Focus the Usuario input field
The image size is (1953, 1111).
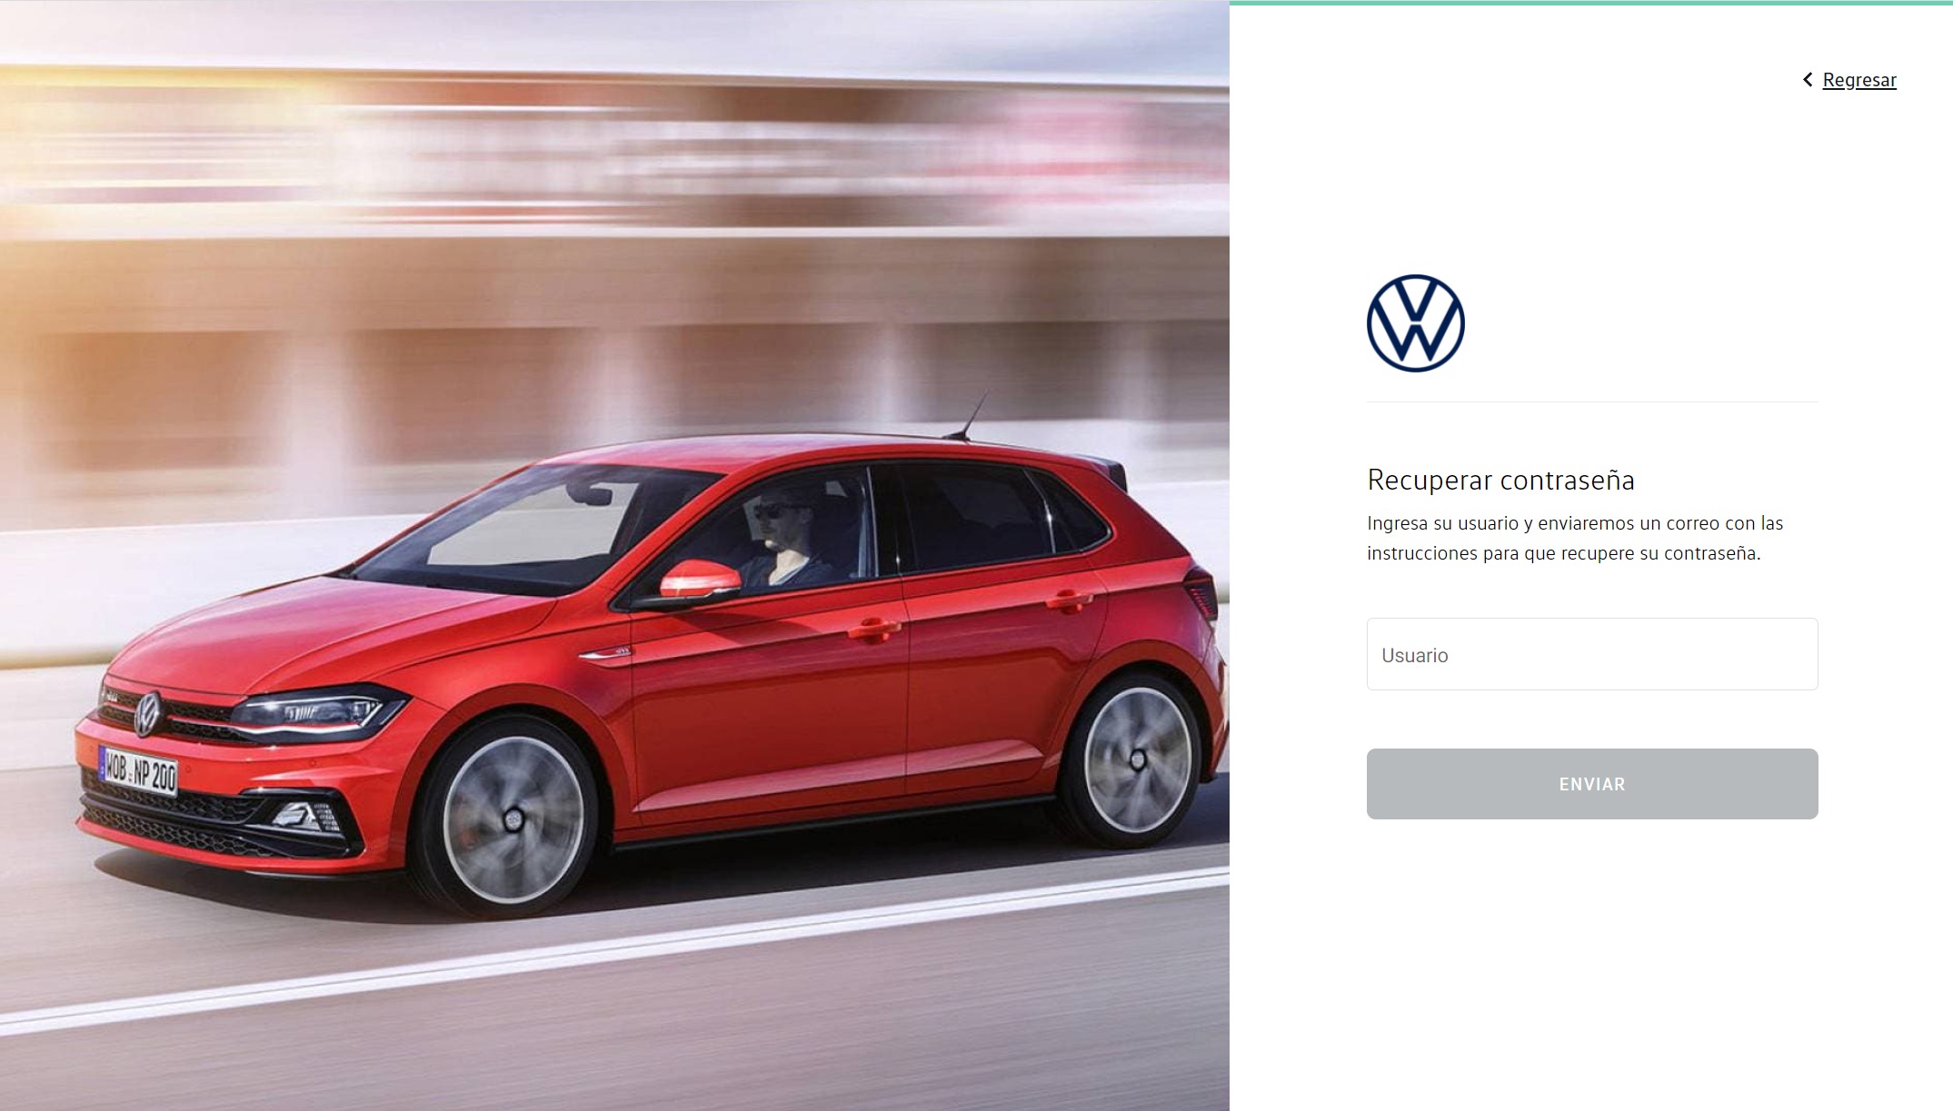click(x=1591, y=654)
